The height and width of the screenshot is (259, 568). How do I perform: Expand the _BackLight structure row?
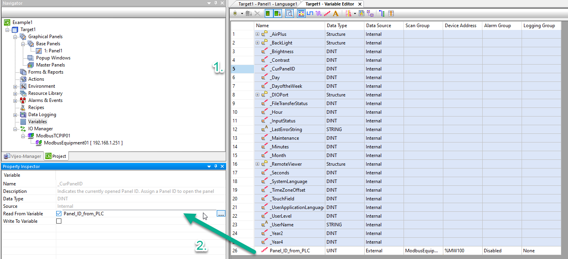pos(258,43)
